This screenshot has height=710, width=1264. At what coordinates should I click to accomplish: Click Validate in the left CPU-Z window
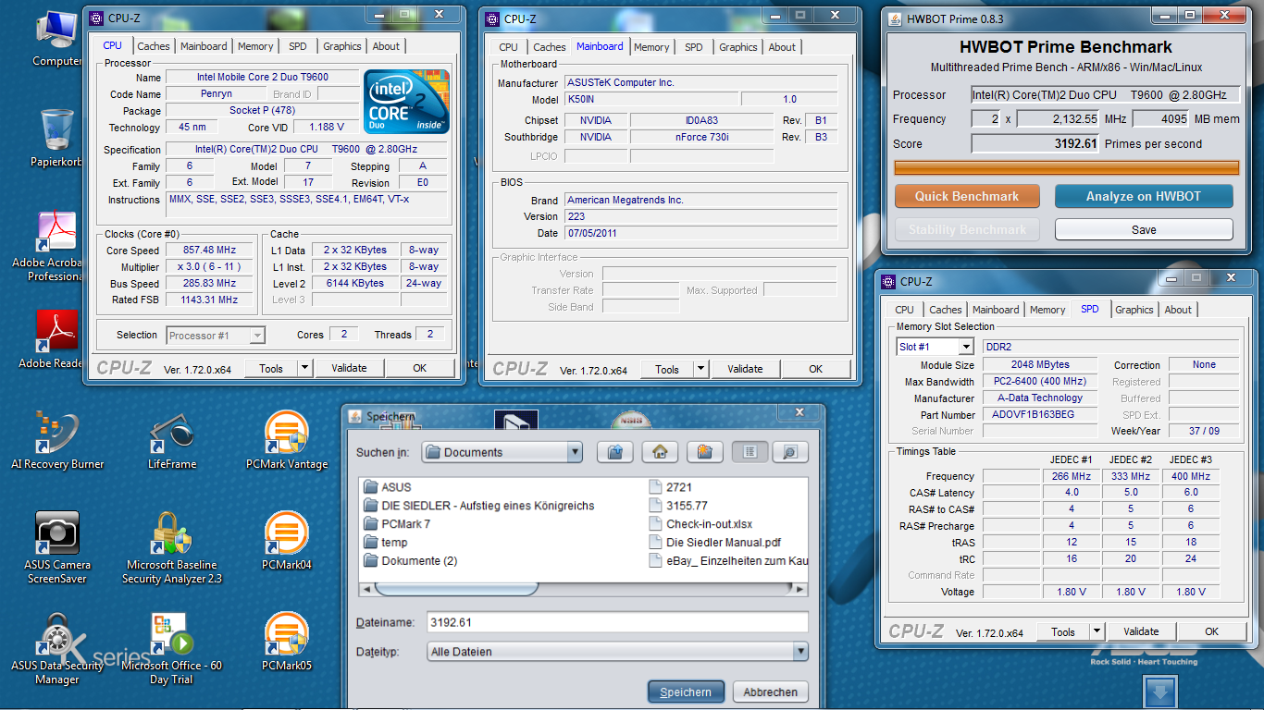pyautogui.click(x=349, y=368)
